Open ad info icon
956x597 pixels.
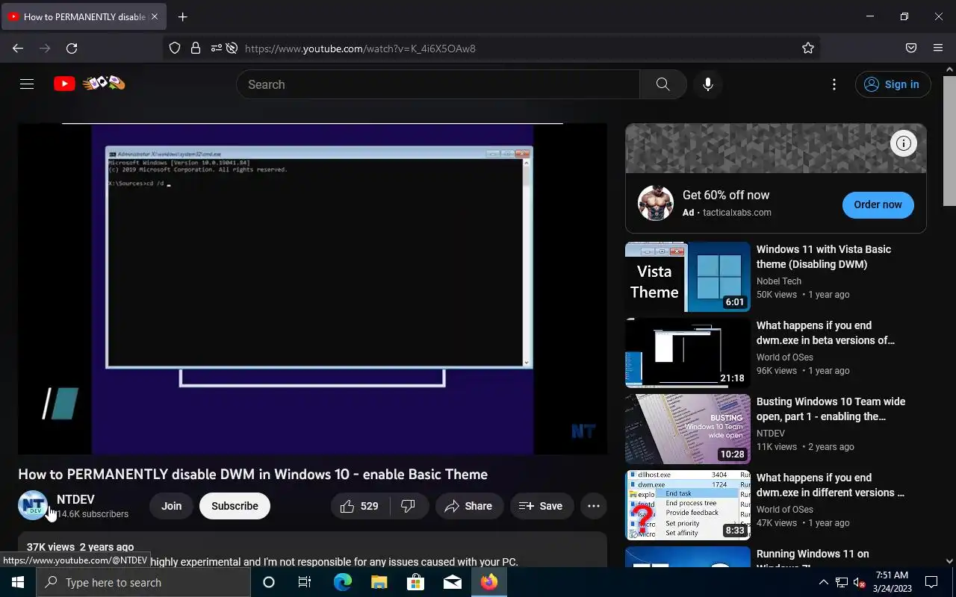tap(904, 143)
